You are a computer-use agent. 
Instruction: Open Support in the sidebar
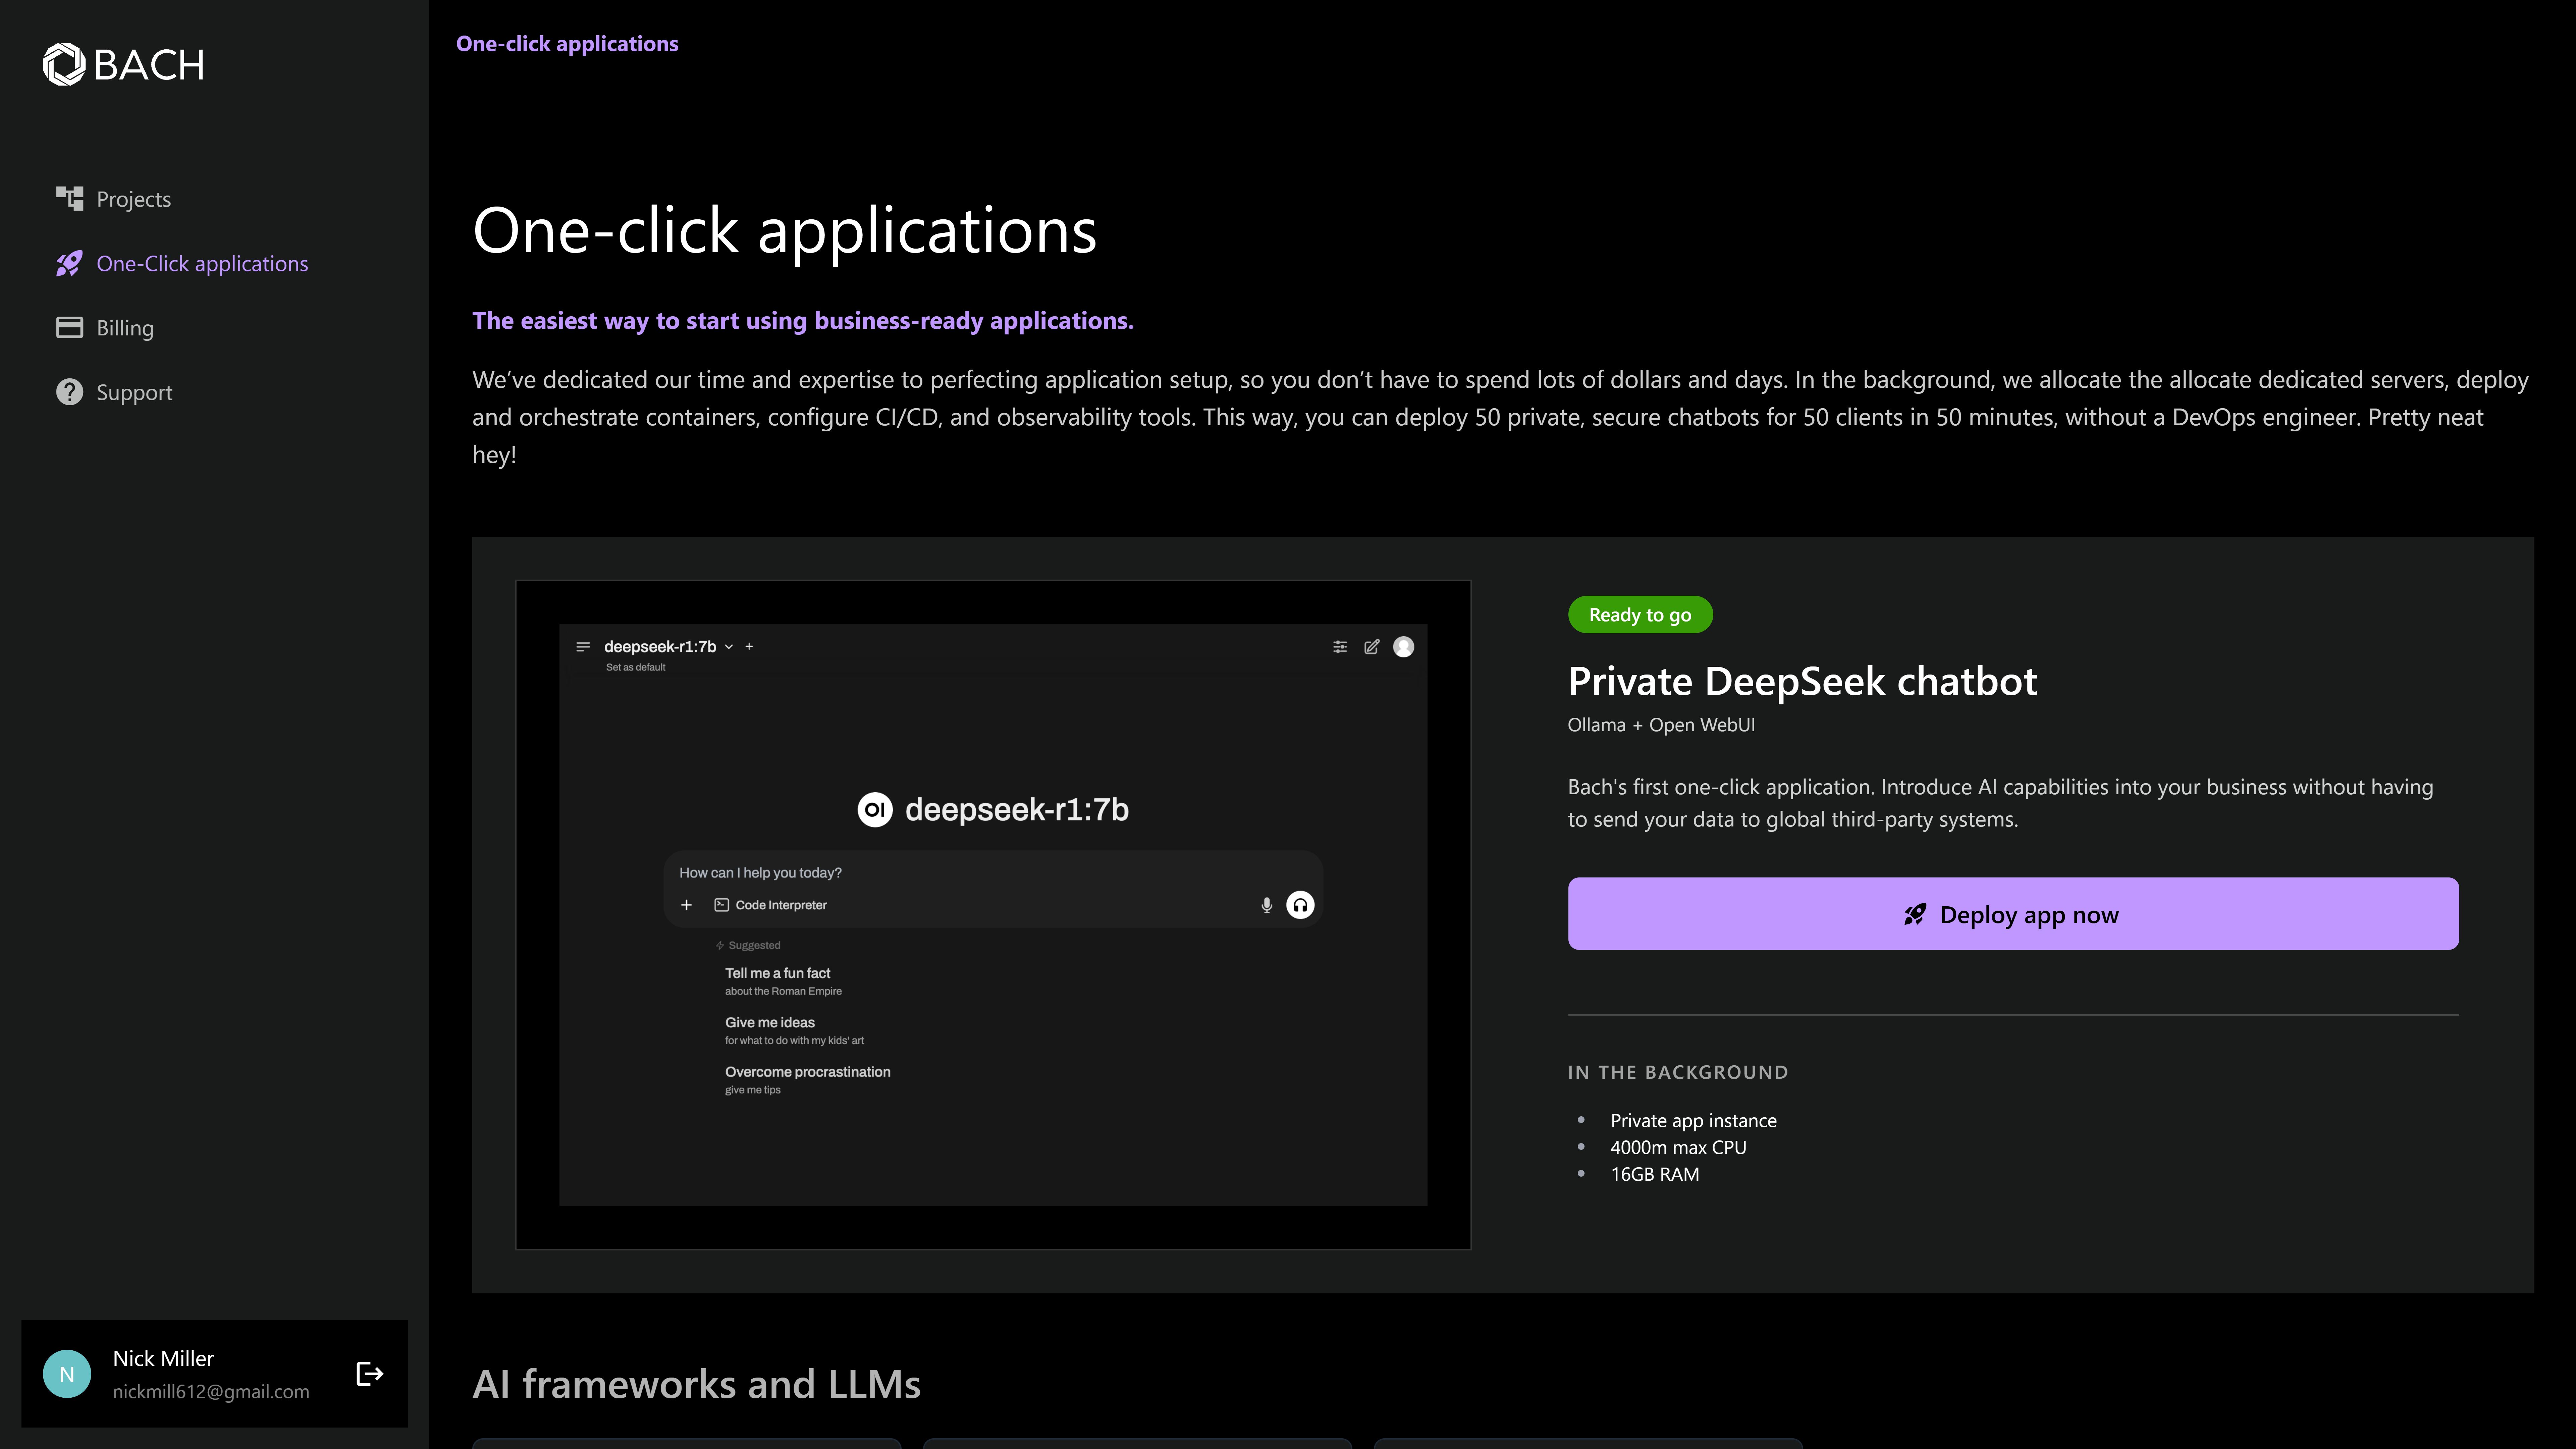134,392
